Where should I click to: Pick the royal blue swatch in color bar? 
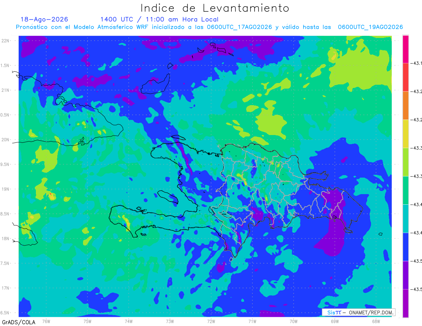[x=405, y=247]
